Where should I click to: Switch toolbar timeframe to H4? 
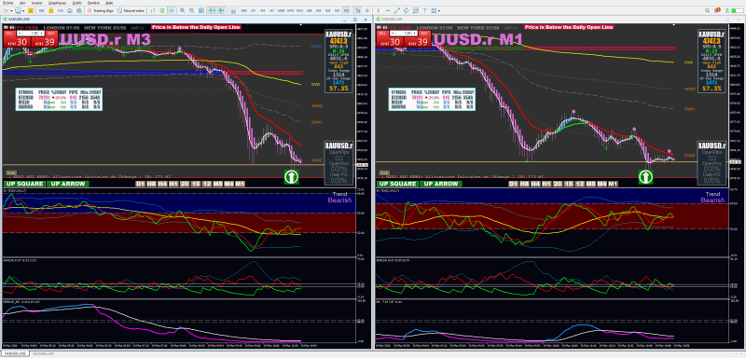263,10
